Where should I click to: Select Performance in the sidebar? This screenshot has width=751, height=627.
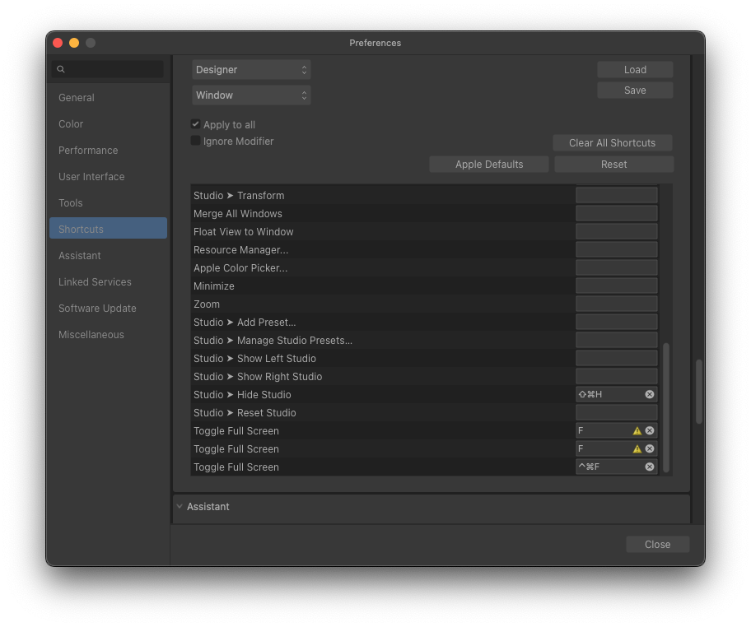[x=87, y=150]
